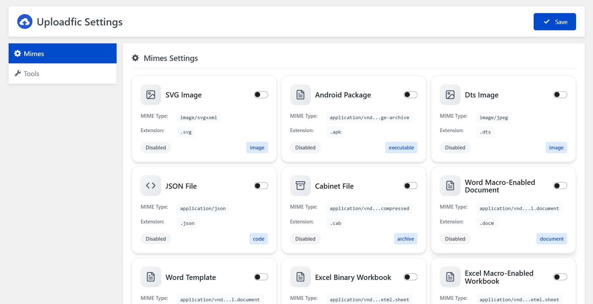Select the .docm extension value
The width and height of the screenshot is (593, 304).
pyautogui.click(x=487, y=223)
